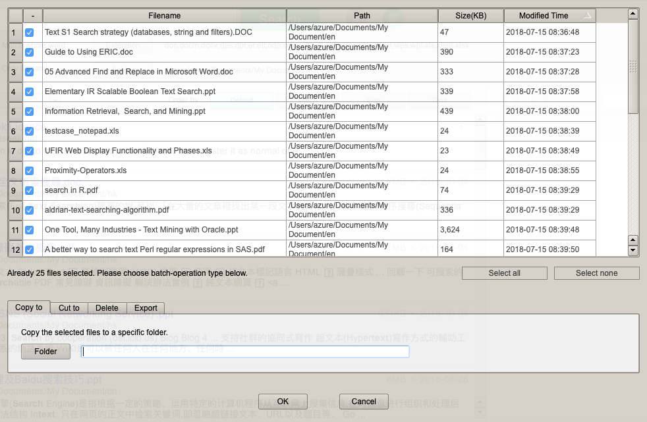Switch to the Export tab
The width and height of the screenshot is (647, 422).
click(146, 307)
